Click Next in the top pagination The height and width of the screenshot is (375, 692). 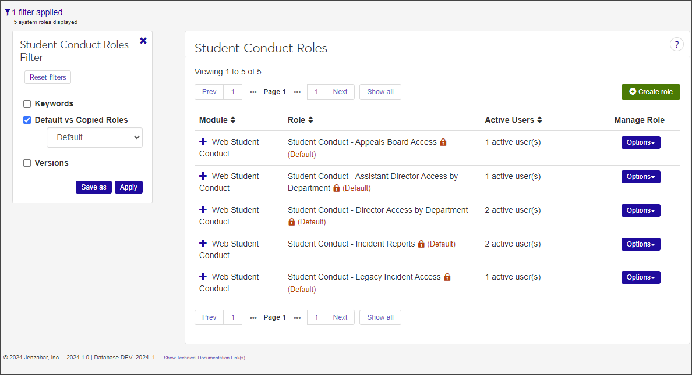pyautogui.click(x=340, y=92)
